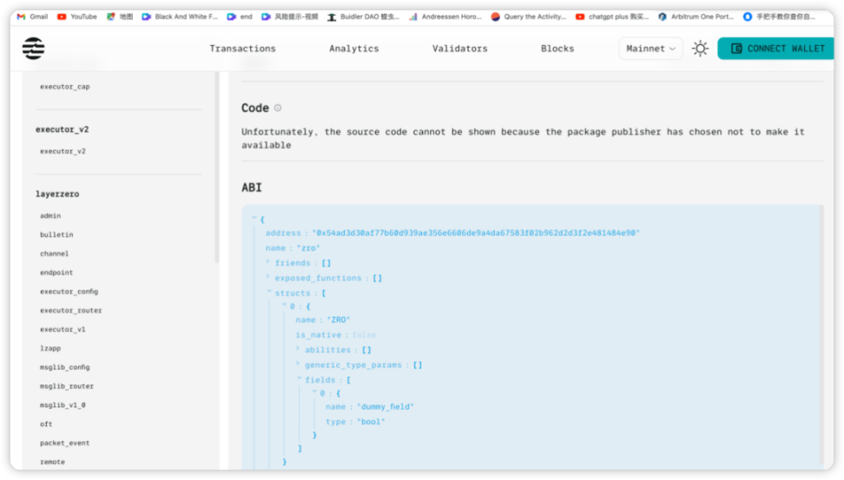Collapse struct 0 under structs
Screen dimensions: 844x480
coord(284,305)
